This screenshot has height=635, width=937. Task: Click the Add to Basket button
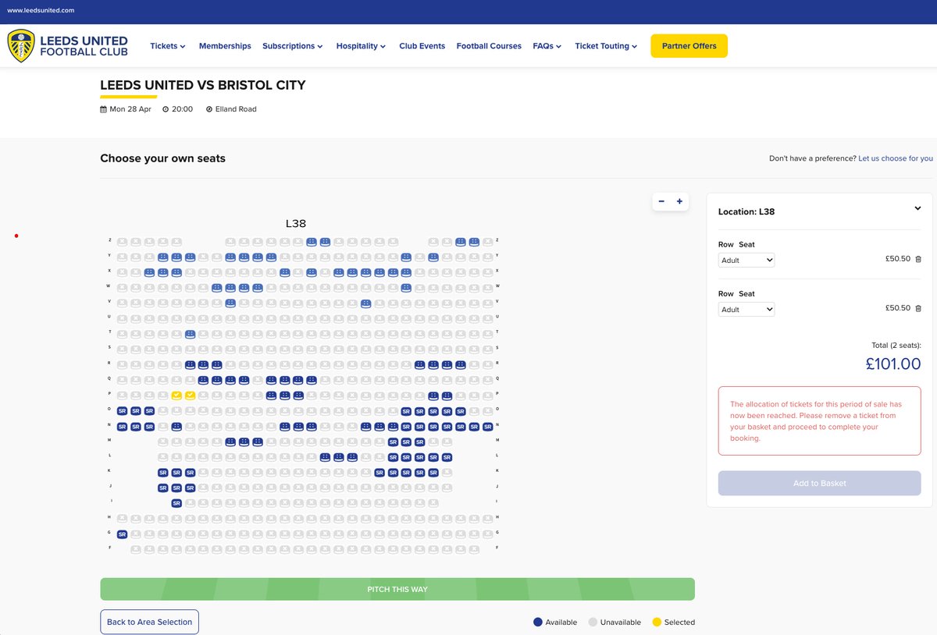point(819,483)
